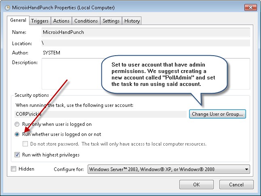Screen dimensions: 261x196
Task: Choose Run whether user is logged on or not
Action: 17,134
